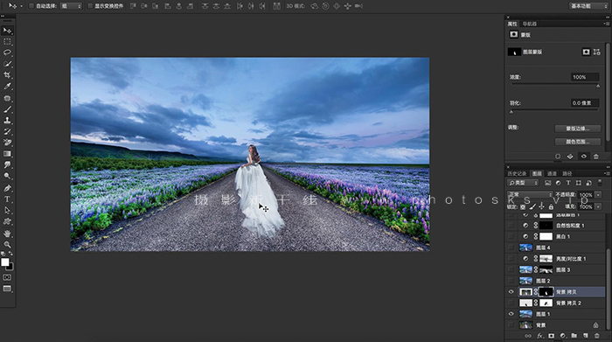The height and width of the screenshot is (342, 612).
Task: Switch to the 图层 tab
Action: (x=537, y=173)
